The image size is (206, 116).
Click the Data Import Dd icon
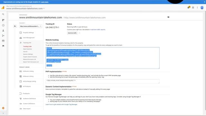(x=21, y=109)
